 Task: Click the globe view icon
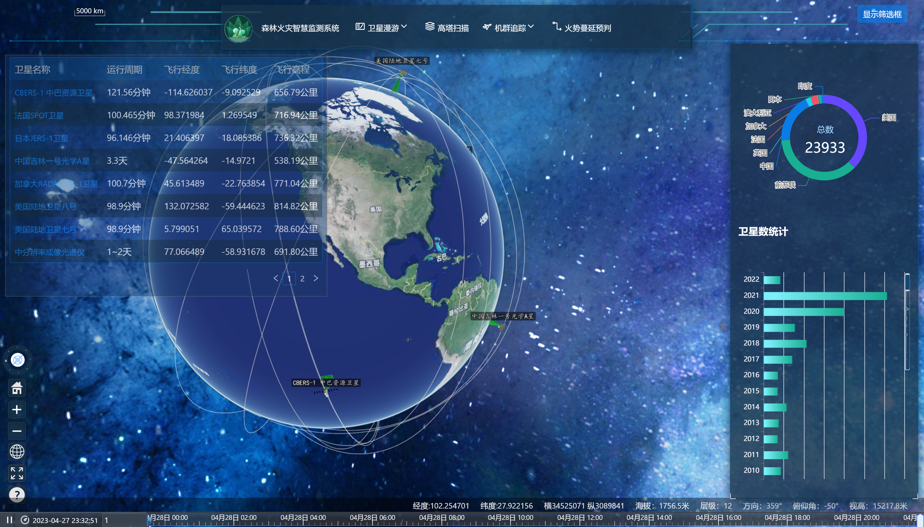17,452
